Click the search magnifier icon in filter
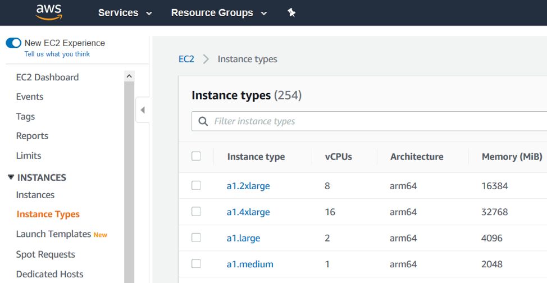Image resolution: width=547 pixels, height=283 pixels. tap(203, 121)
